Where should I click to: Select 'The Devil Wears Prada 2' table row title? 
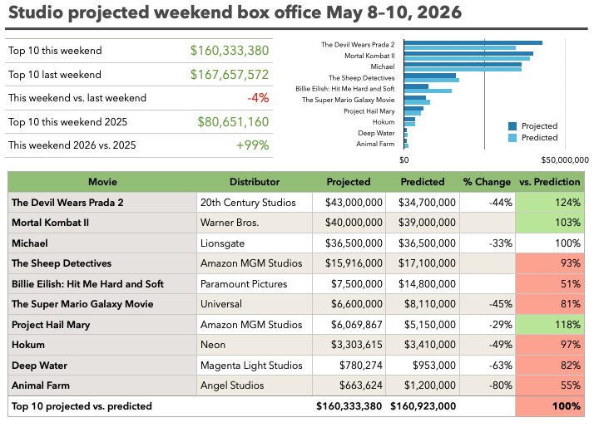(x=67, y=202)
